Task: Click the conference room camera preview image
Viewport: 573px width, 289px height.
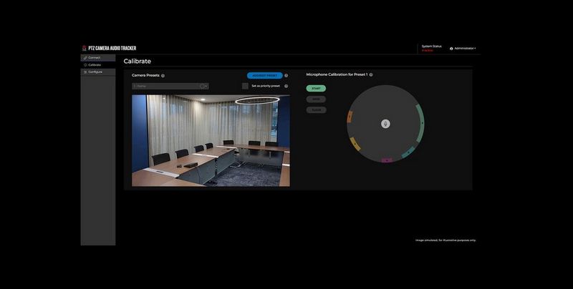Action: click(x=211, y=141)
